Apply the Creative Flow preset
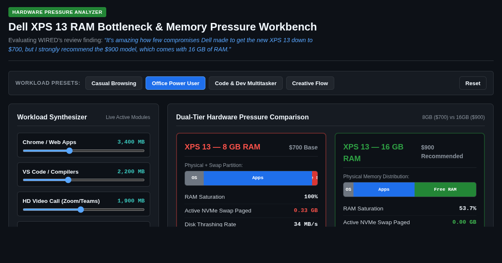 [x=310, y=83]
